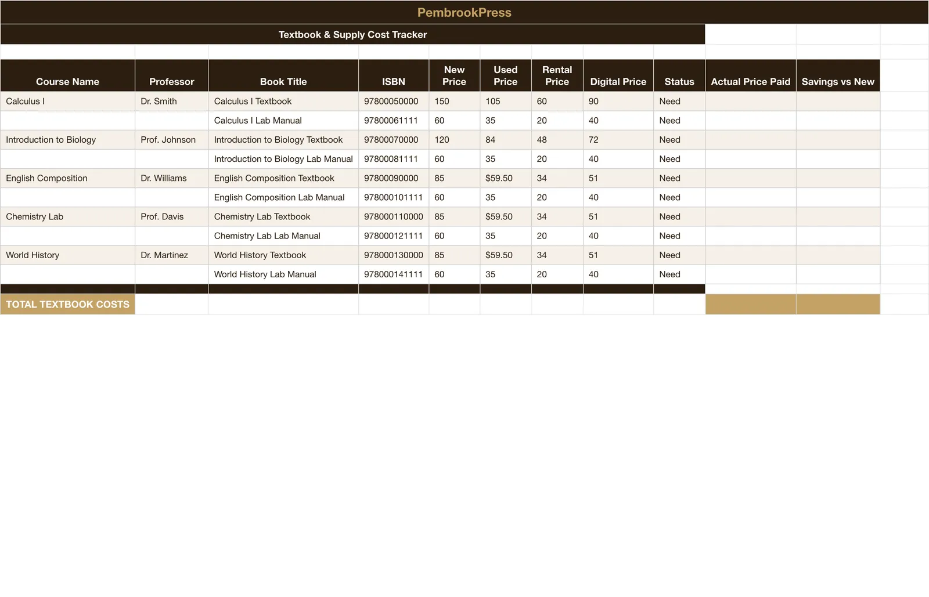Screen dimensions: 929x597
Task: Select the Calculus I Textbook new price 150
Action: 454,101
